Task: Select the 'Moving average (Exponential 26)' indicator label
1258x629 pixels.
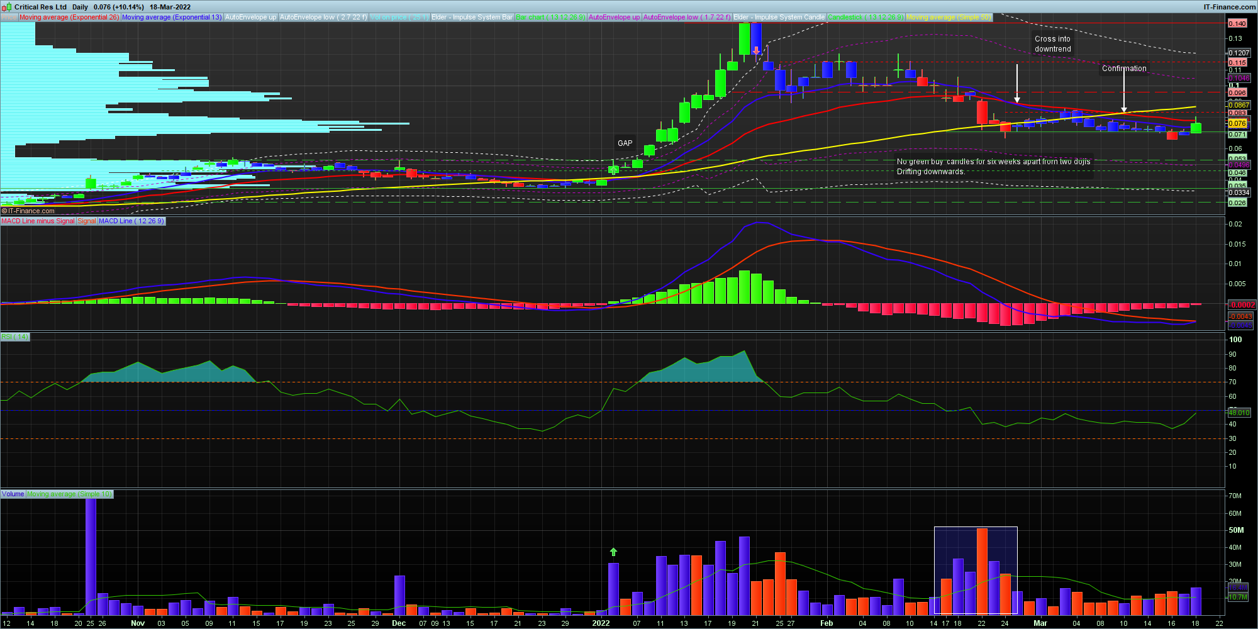Action: [x=69, y=18]
